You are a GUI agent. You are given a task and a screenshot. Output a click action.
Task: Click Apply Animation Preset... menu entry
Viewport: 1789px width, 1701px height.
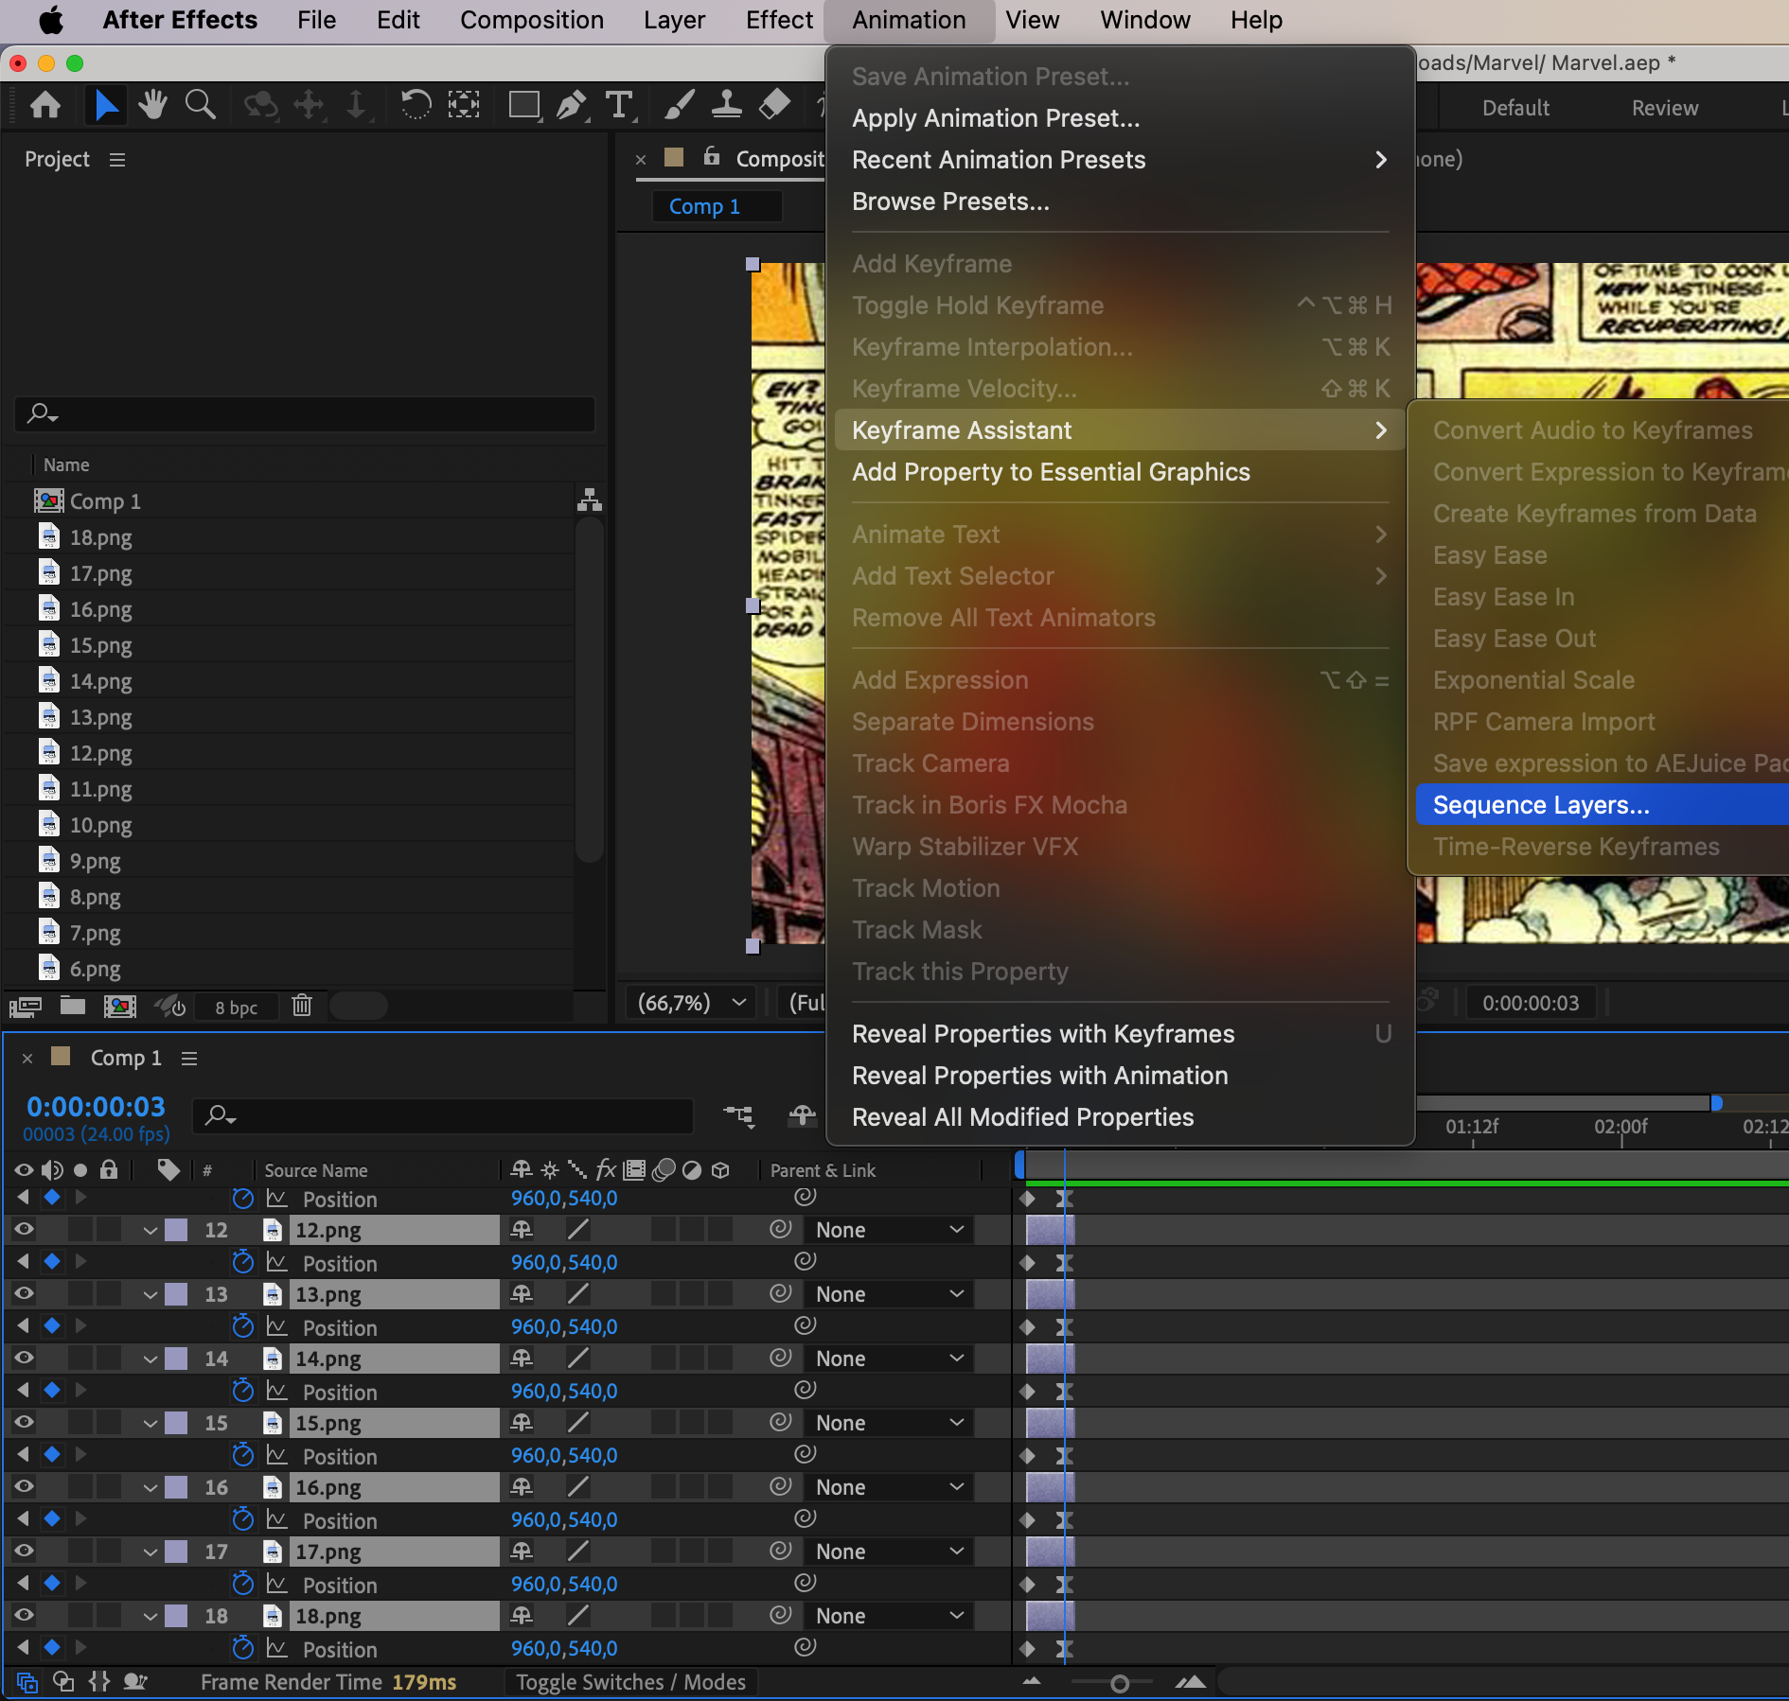point(996,118)
